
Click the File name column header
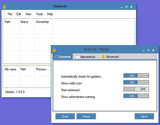click(x=11, y=69)
